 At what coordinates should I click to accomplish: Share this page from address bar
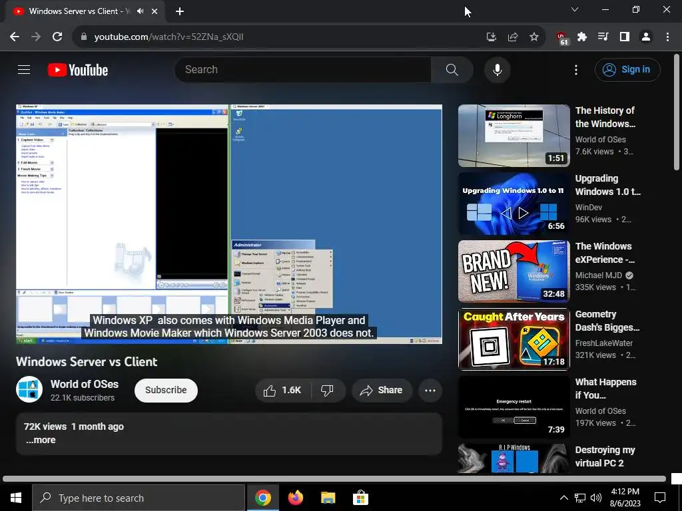(513, 37)
